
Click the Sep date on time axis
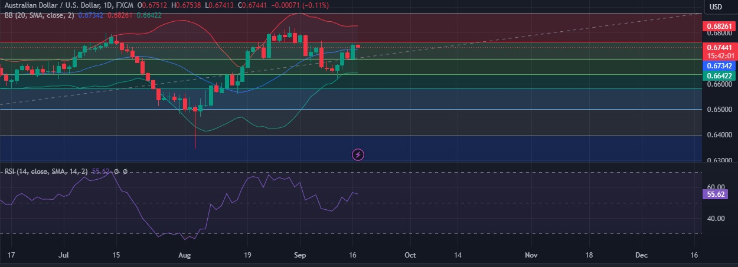tap(299, 255)
